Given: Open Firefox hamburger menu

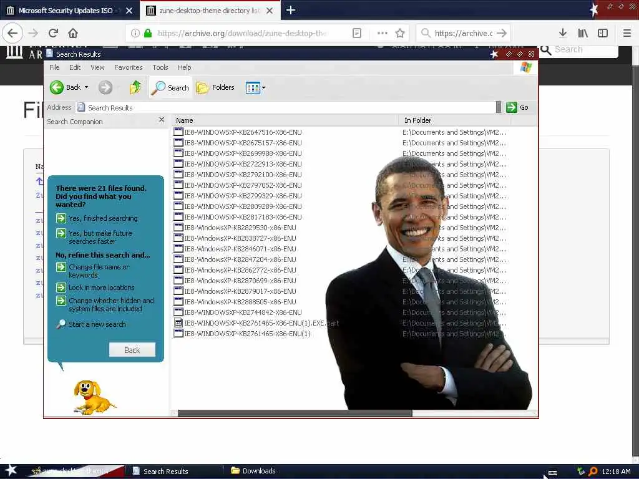Looking at the screenshot, I should tap(627, 33).
